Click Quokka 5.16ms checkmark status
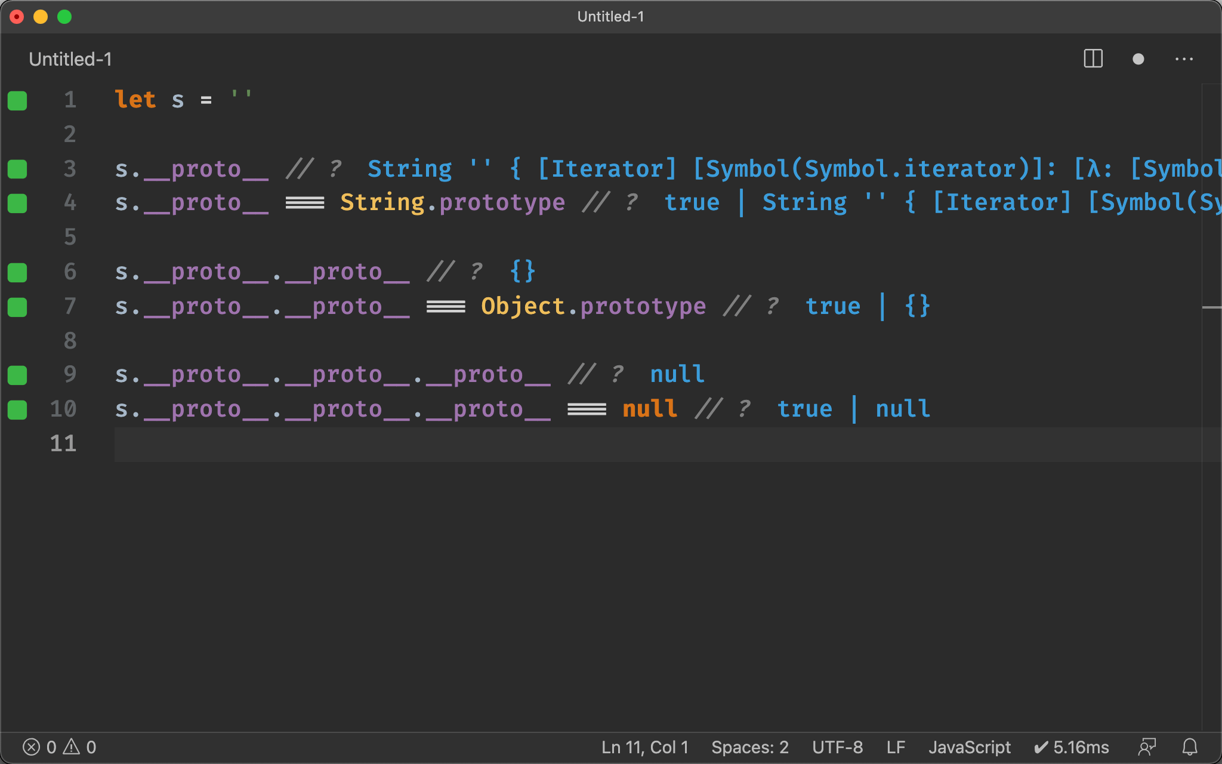Screen dimensions: 1222x764 tap(1072, 747)
